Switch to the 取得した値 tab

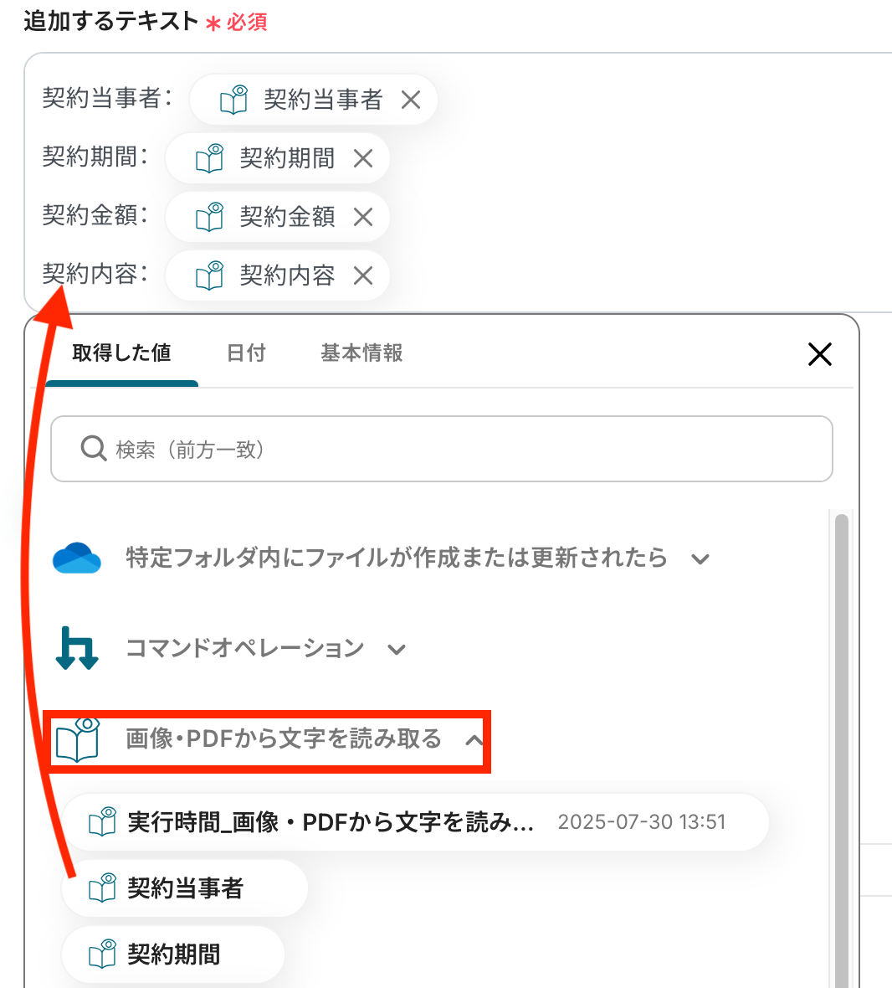coord(121,352)
